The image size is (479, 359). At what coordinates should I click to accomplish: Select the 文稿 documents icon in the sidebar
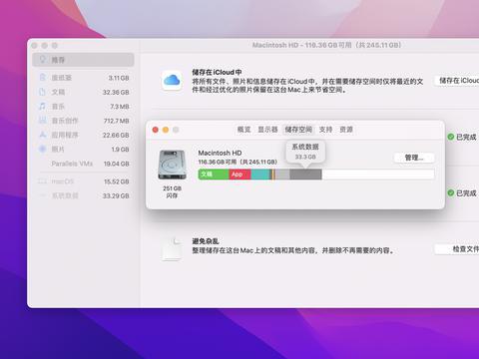click(42, 92)
